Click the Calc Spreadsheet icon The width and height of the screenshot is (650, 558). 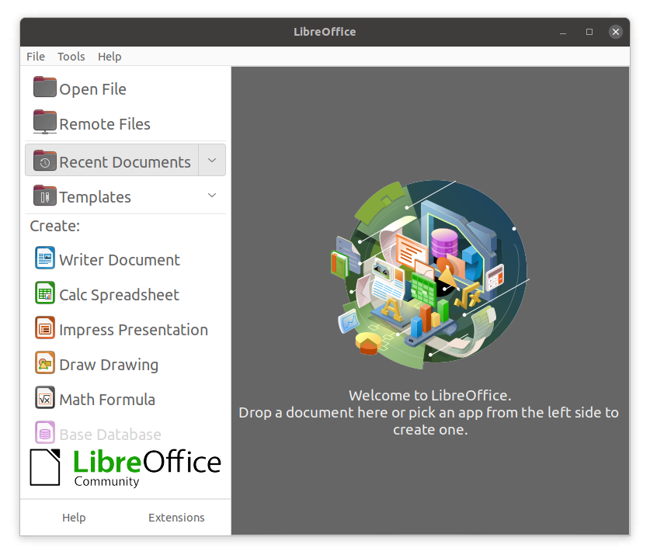point(45,293)
